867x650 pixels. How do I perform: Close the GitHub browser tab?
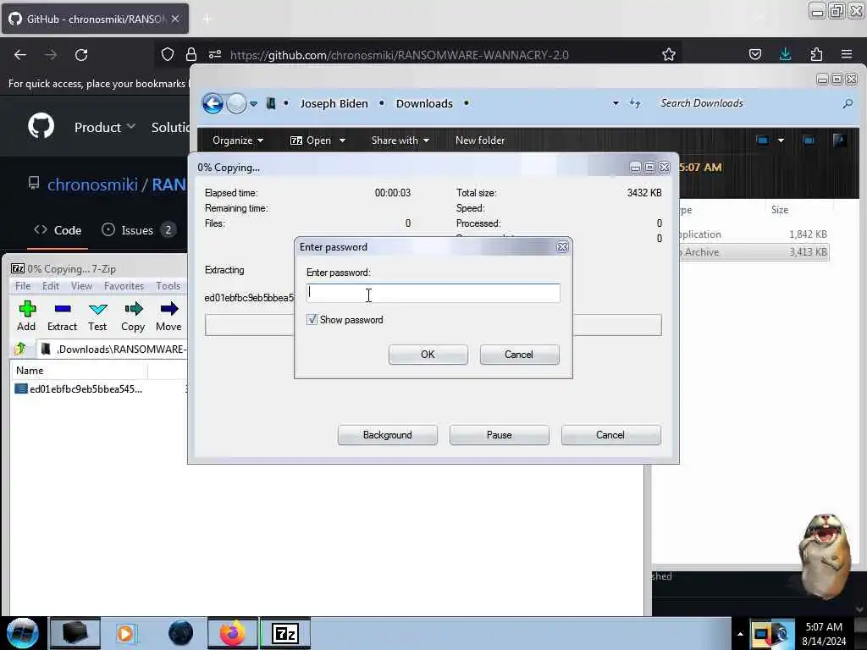[175, 19]
